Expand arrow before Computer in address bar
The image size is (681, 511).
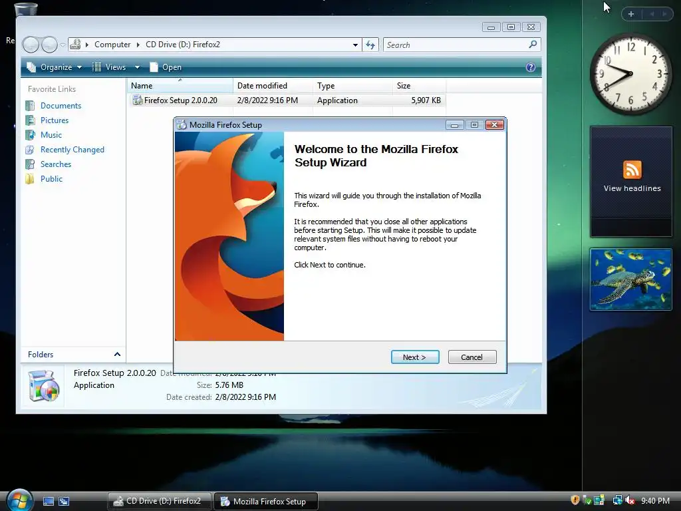(87, 45)
